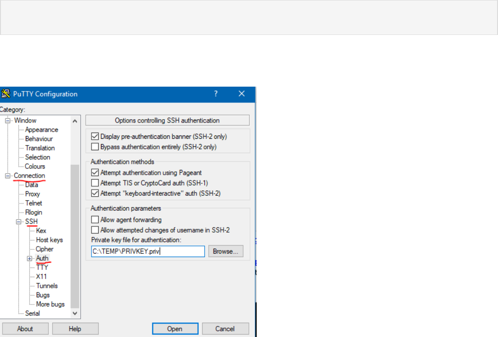Click the PuTTY icon in title bar

[x=5, y=94]
